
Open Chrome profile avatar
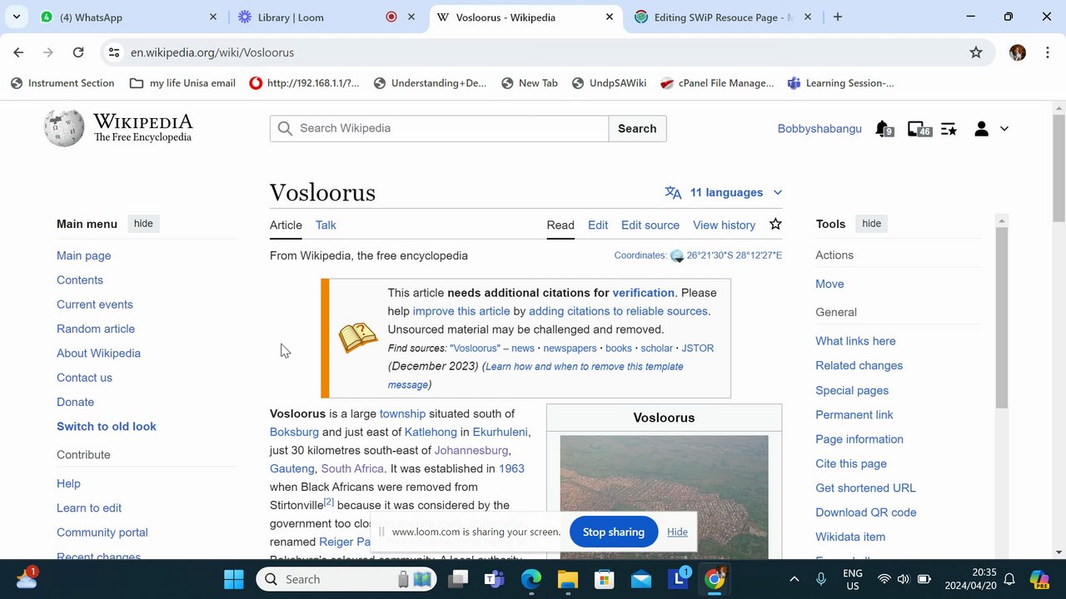[1017, 52]
